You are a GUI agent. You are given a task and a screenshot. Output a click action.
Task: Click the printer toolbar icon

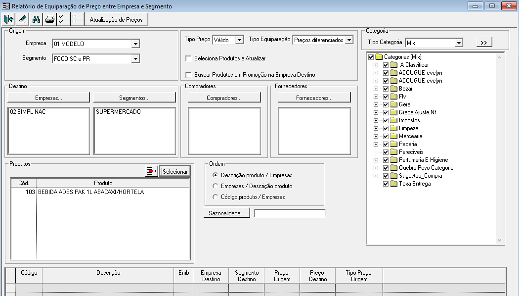[49, 20]
